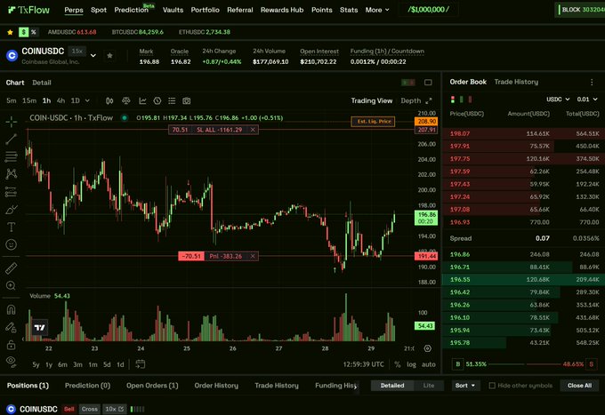The image size is (605, 415).
Task: Switch to the Detail tab
Action: tap(42, 83)
